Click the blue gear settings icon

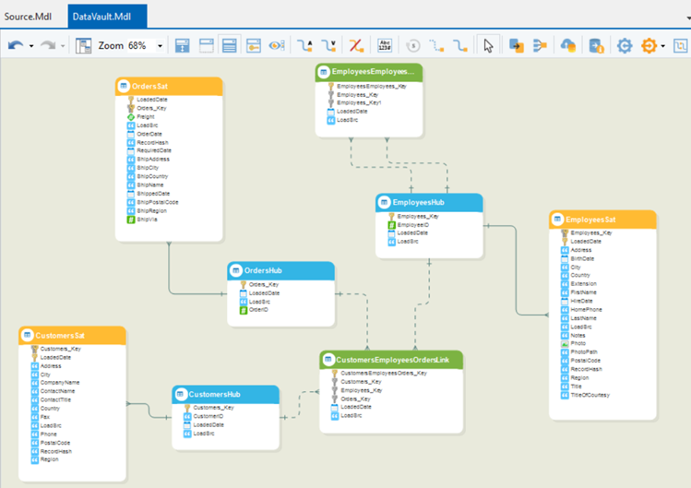625,45
